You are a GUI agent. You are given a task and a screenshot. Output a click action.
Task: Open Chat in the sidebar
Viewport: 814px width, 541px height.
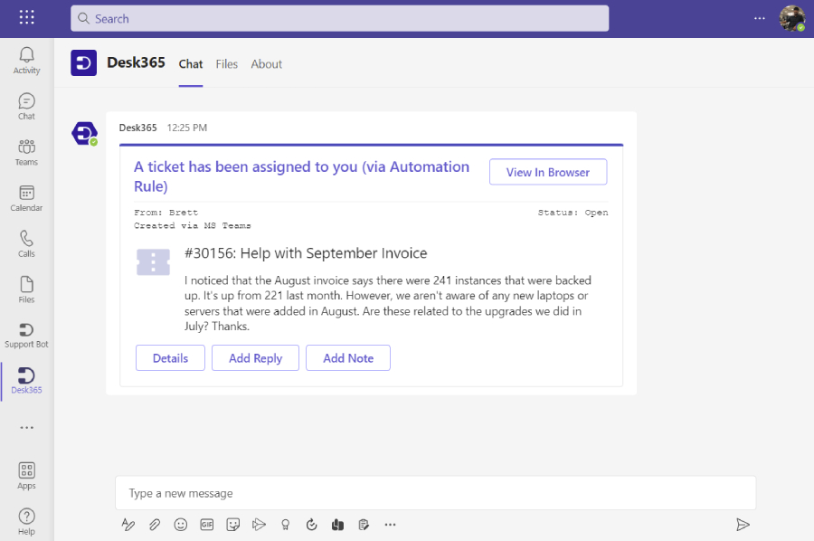coord(26,107)
